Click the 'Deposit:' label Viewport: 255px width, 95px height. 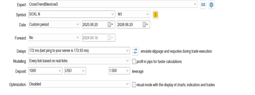click(x=21, y=72)
